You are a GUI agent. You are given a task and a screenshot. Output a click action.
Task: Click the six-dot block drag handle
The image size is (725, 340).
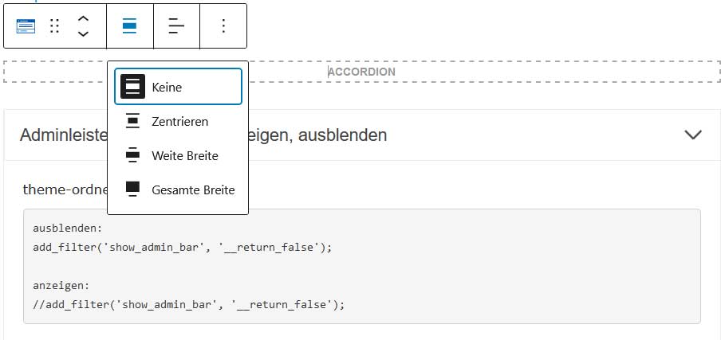[x=54, y=26]
